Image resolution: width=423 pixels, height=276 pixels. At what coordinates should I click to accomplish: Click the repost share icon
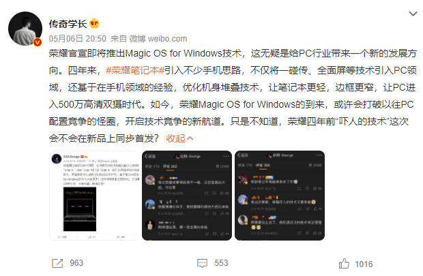57,263
